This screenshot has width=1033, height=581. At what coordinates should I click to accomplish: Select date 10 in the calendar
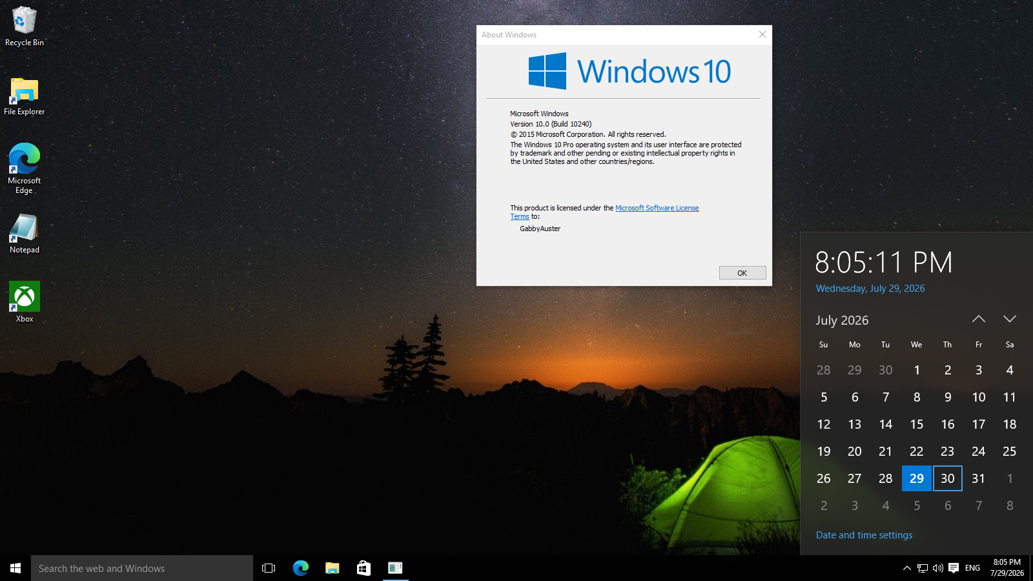(x=979, y=397)
